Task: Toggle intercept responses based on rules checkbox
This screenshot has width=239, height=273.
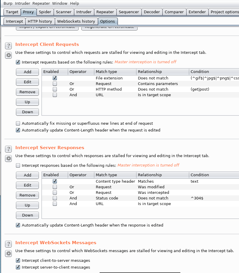Action: [x=18, y=165]
